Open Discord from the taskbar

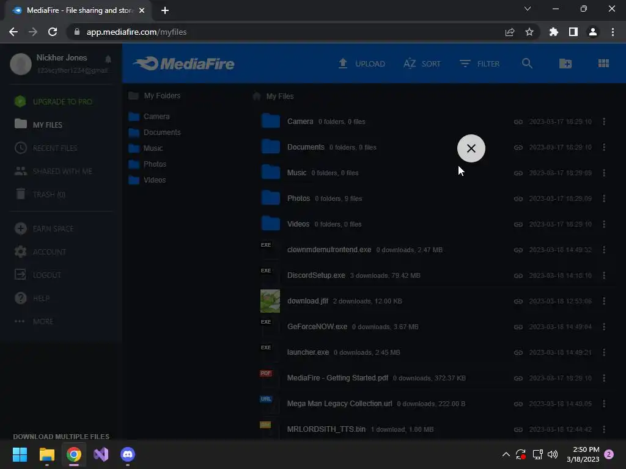coord(128,454)
